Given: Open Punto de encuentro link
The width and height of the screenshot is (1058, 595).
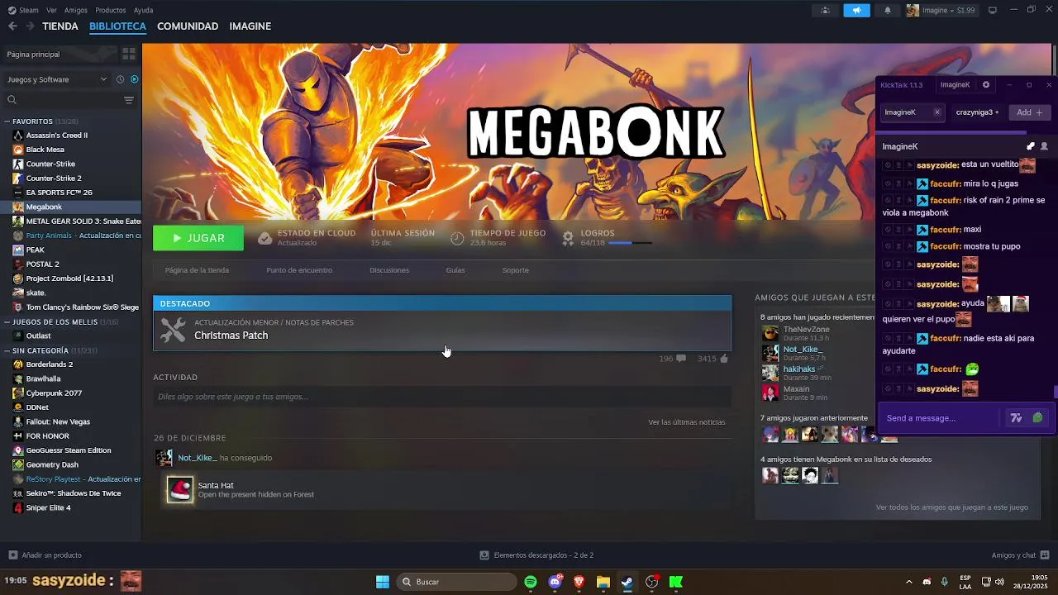Looking at the screenshot, I should tap(299, 270).
